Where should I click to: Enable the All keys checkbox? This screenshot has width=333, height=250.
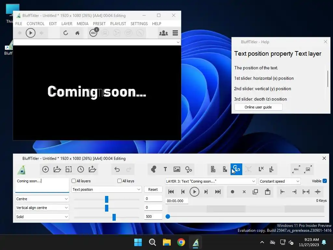(x=120, y=181)
